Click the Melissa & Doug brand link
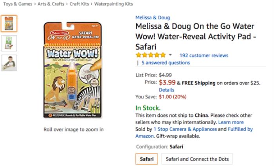Image resolution: width=274 pixels, height=166 pixels. (x=153, y=18)
